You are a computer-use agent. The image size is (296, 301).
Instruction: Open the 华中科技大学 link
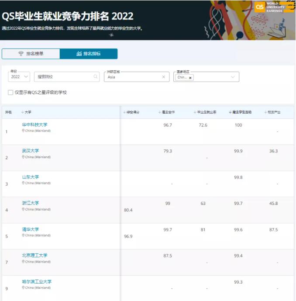pyautogui.click(x=34, y=125)
